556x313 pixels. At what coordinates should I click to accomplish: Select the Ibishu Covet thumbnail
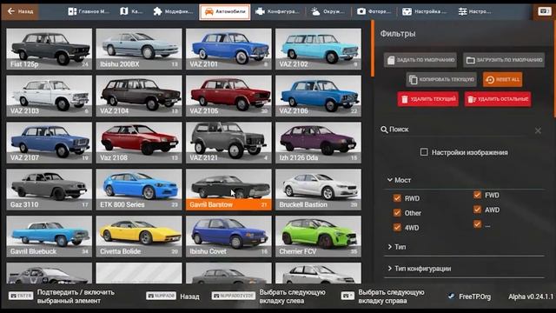[228, 236]
